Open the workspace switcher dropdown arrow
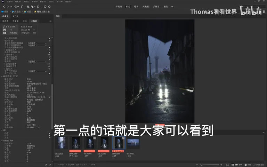Screen dimensions: 267x167 click(x=172, y=7)
